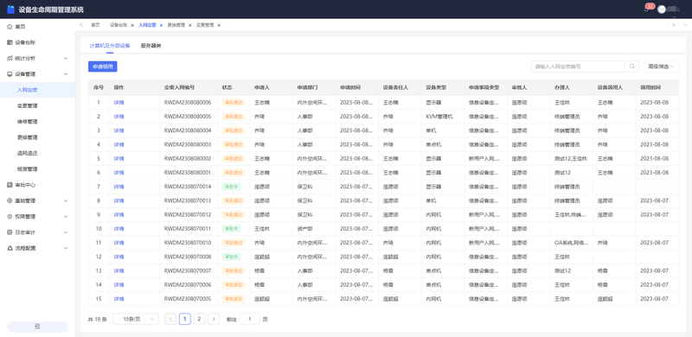Expand the 日志审计 sidebar group
This screenshot has height=337, width=692.
point(66,232)
